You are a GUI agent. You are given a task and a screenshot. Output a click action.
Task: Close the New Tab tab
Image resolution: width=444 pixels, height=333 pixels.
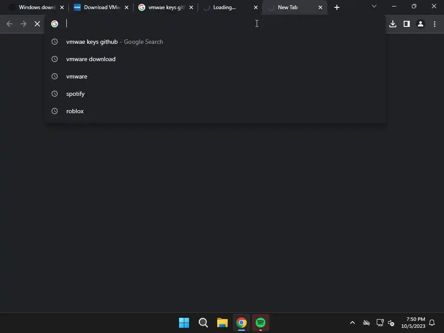(x=320, y=7)
